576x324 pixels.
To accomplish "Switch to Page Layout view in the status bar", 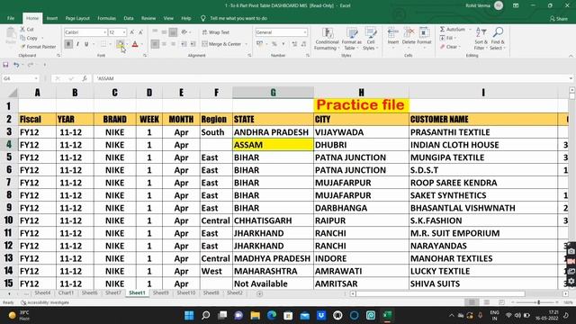I will coord(487,302).
